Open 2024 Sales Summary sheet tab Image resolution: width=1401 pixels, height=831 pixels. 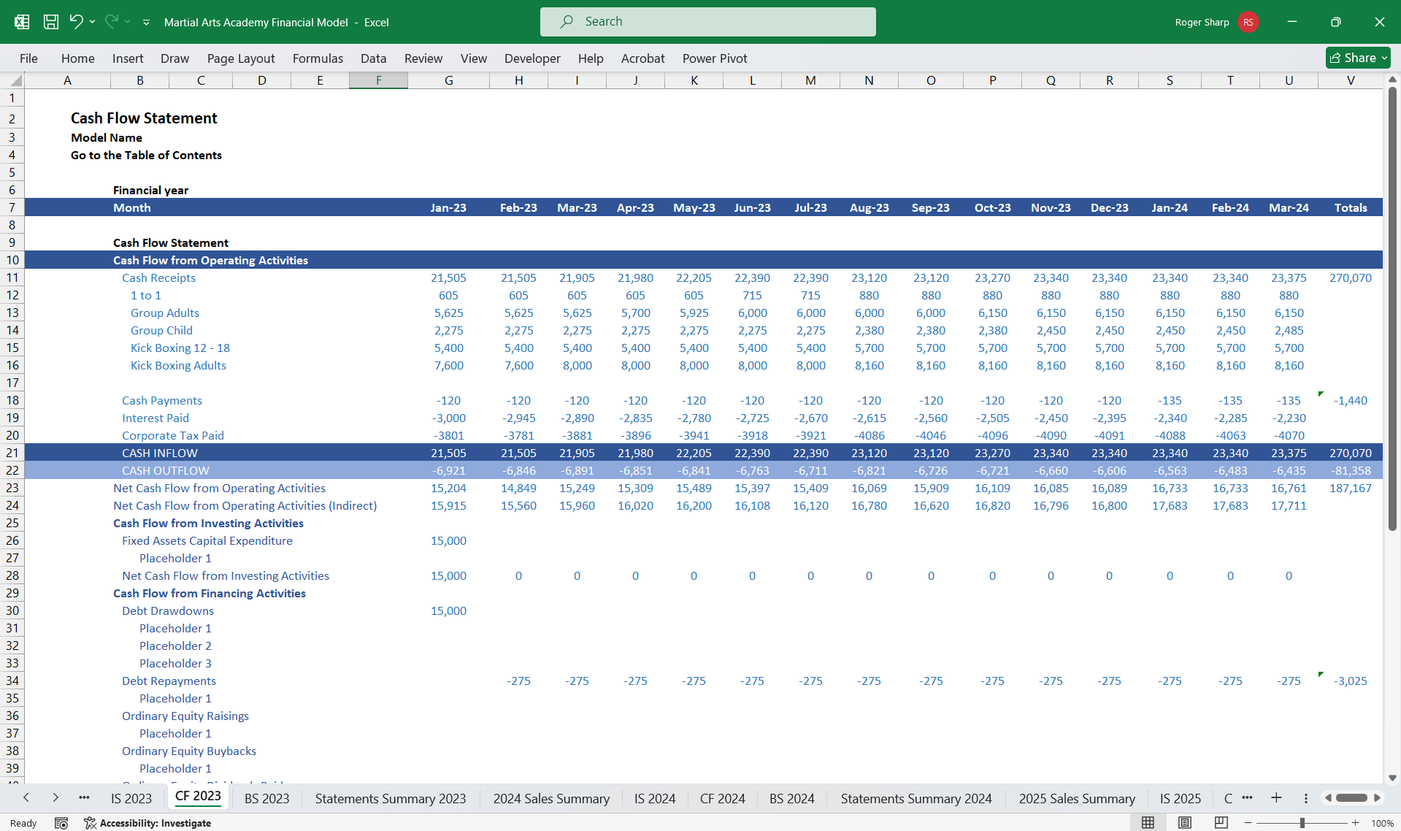point(551,799)
